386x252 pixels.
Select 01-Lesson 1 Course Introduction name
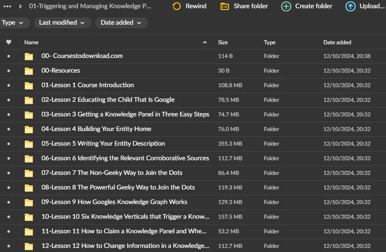88,85
